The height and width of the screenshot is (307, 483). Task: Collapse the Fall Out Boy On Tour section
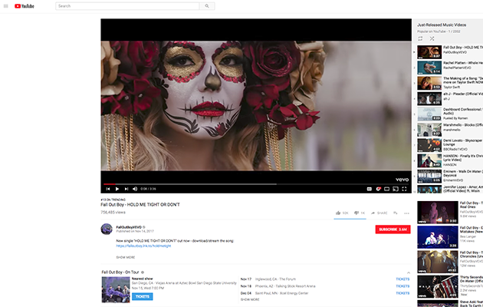click(x=408, y=272)
